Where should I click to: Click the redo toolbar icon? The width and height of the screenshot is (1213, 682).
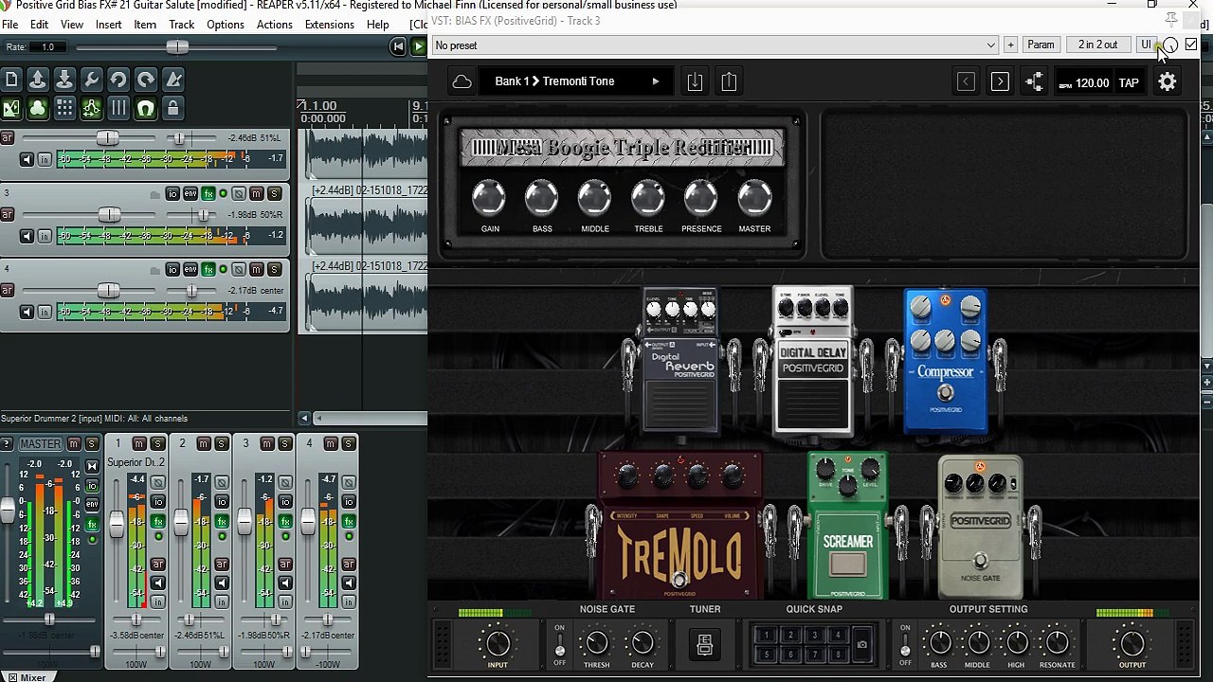145,81
